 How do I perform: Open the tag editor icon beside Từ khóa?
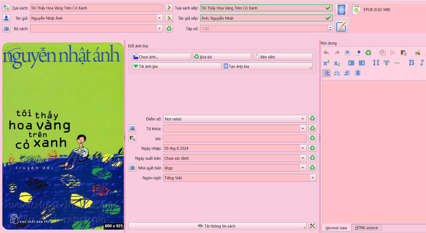click(x=132, y=128)
